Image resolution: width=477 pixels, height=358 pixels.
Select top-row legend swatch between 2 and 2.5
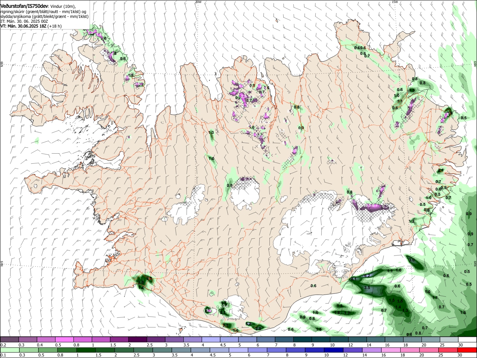click(x=138, y=339)
